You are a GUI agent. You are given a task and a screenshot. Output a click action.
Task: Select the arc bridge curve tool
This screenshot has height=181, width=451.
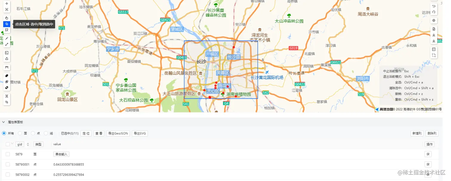[x=7, y=67]
